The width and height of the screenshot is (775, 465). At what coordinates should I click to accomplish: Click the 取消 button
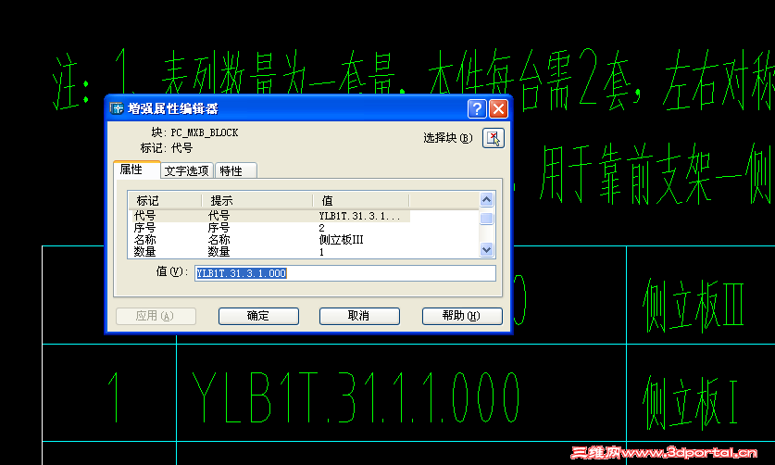pyautogui.click(x=359, y=316)
